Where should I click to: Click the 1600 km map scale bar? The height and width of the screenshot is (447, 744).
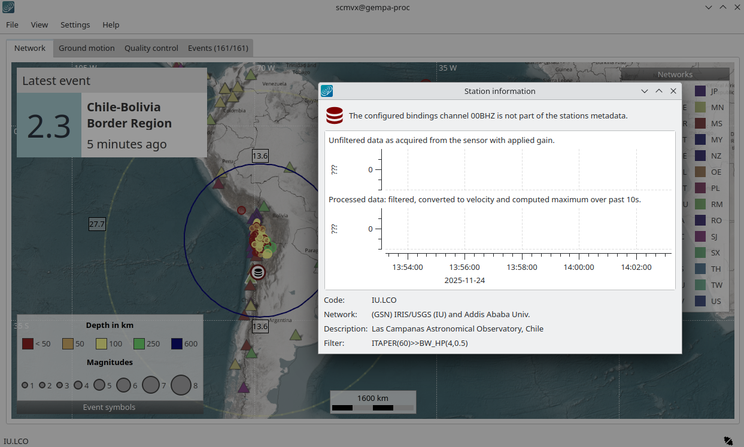373,402
